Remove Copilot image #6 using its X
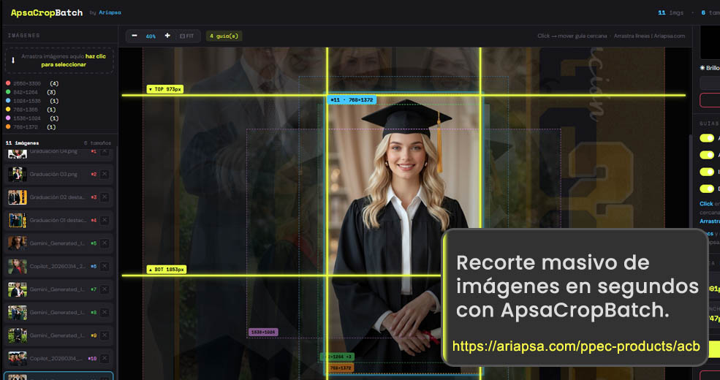720x380 pixels. (105, 266)
